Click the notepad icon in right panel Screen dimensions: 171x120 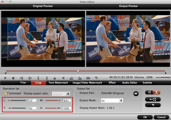149,92
